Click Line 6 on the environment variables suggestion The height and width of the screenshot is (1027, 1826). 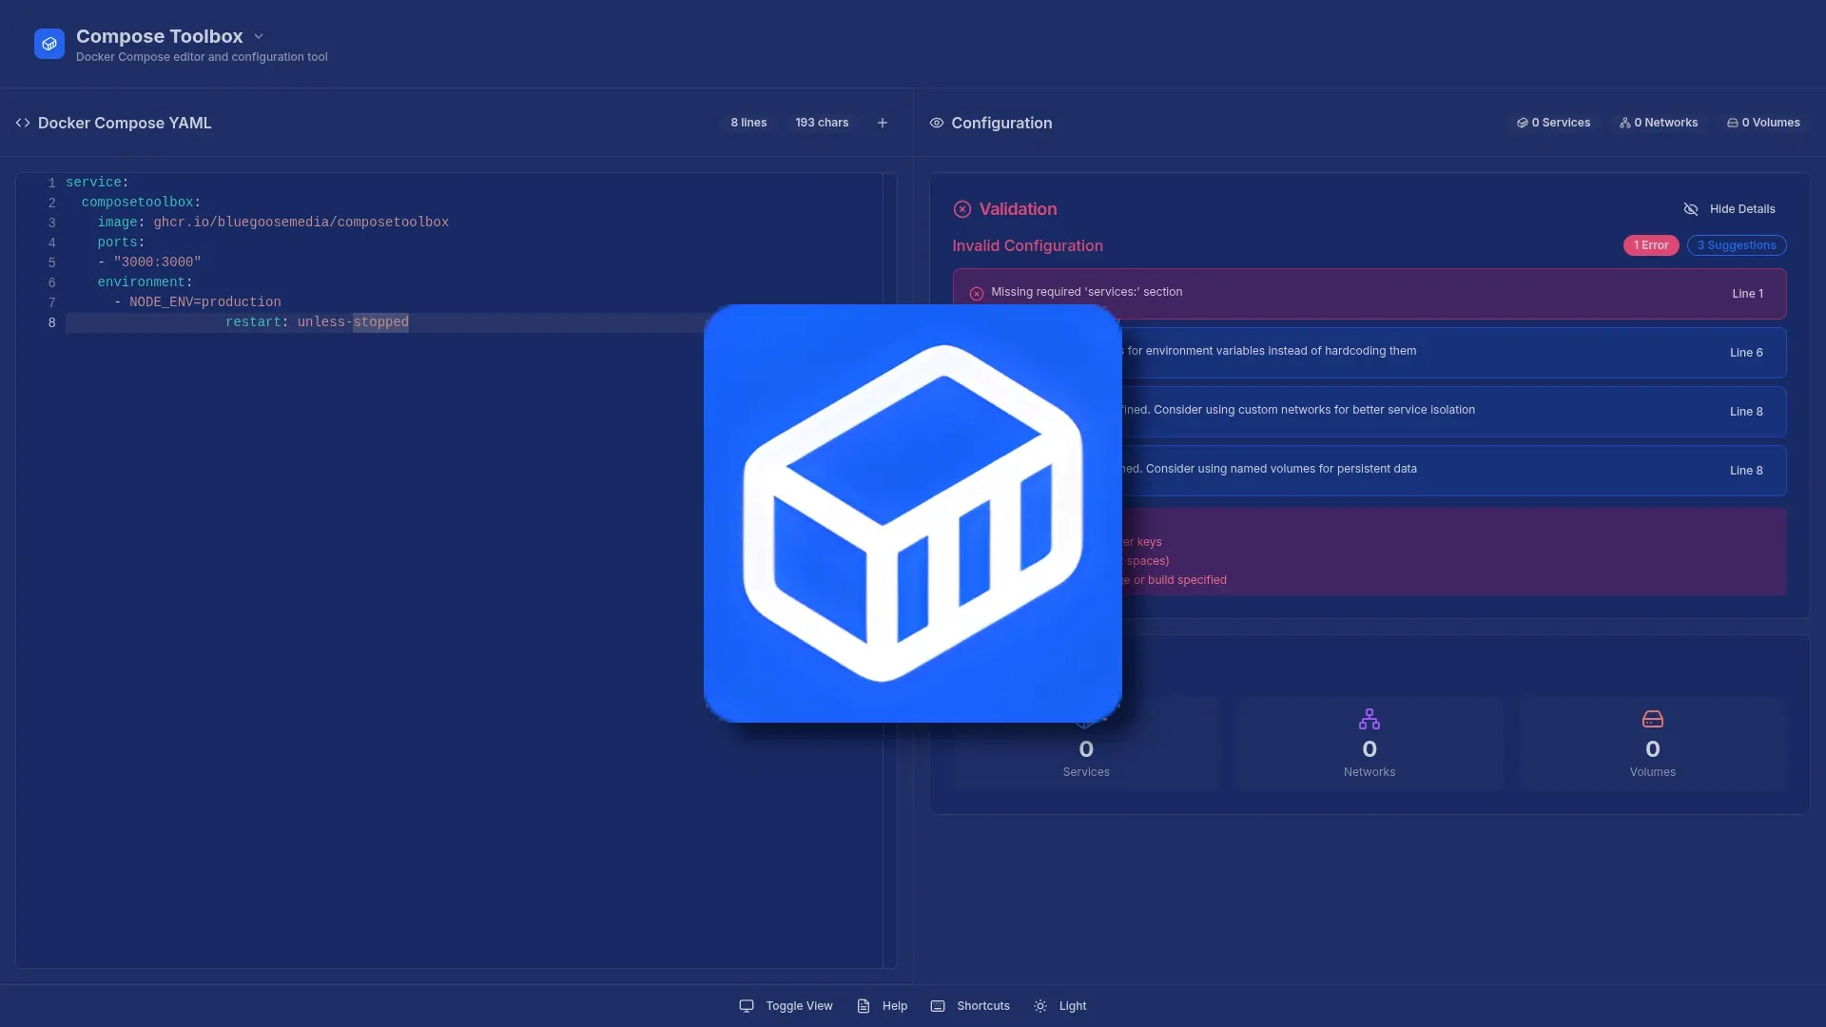point(1746,353)
